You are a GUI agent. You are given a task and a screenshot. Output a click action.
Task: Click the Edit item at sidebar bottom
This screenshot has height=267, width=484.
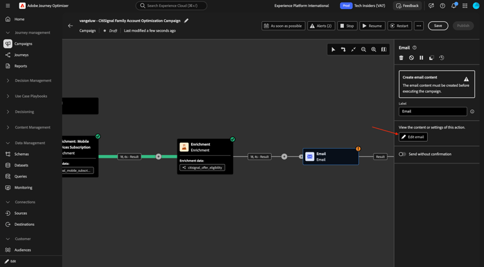(10, 261)
